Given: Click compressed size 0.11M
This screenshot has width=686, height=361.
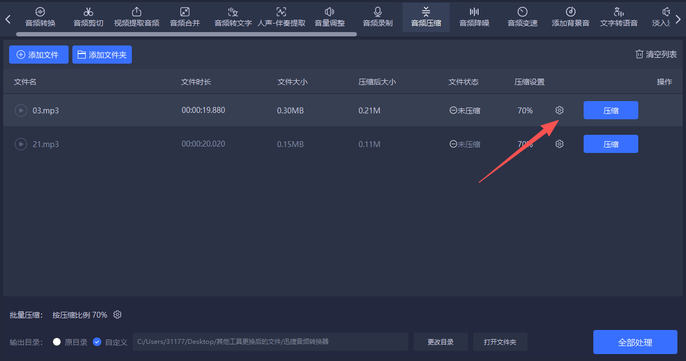Looking at the screenshot, I should [x=369, y=144].
